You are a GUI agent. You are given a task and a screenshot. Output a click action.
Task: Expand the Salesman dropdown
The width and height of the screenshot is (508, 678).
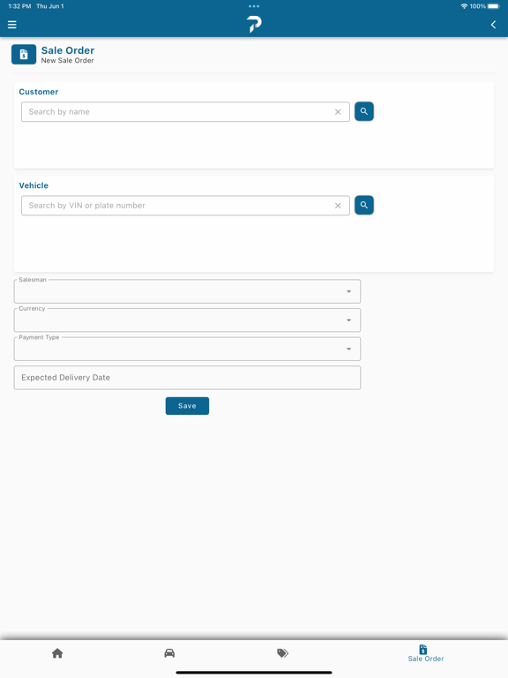188,291
